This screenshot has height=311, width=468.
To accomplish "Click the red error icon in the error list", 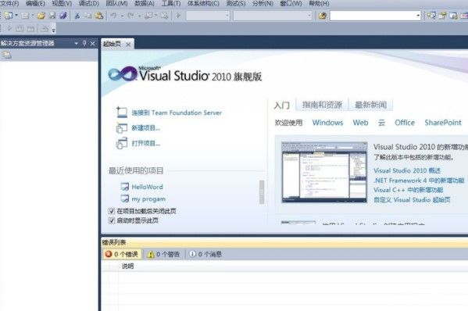I will point(109,254).
